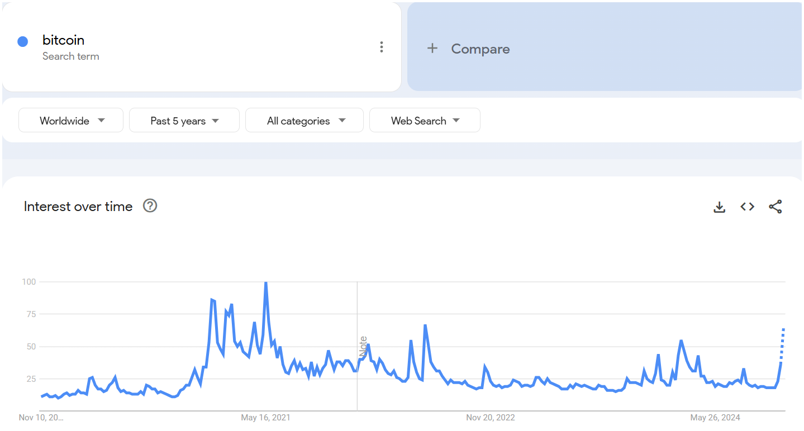Screen dimensions: 804x431
Task: Edit the bitcoin search term
Action: [x=63, y=40]
